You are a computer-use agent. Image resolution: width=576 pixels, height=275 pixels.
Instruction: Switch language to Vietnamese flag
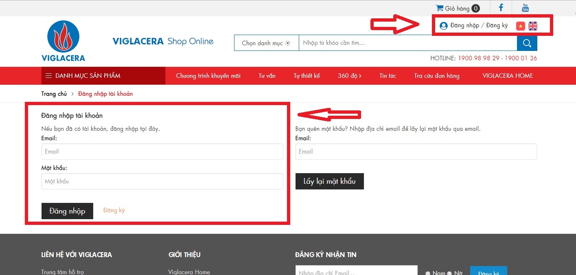[x=521, y=26]
